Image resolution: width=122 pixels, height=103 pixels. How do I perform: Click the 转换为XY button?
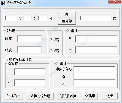click(x=14, y=96)
